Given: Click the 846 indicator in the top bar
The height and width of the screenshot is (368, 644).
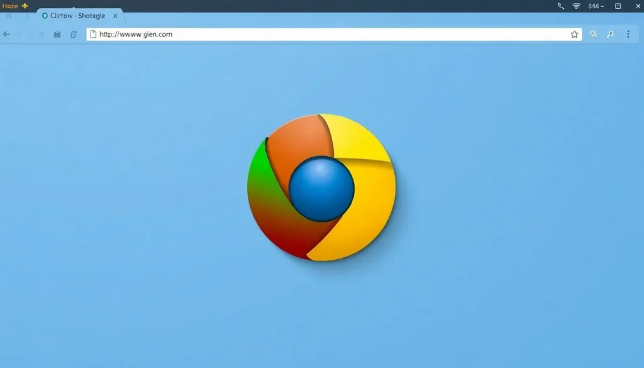Looking at the screenshot, I should point(596,6).
